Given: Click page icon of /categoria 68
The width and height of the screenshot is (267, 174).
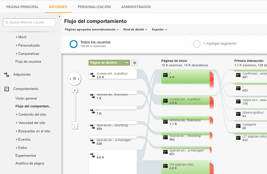Looking at the screenshot, I should (239, 126).
